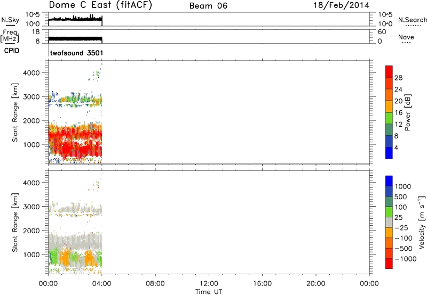Viewport: 427px width, 295px height.
Task: Click the '500' label on Velocity colorbar
Action: pyautogui.click(x=400, y=197)
